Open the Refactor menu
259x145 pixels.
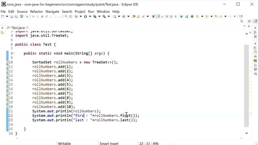pos(36,12)
